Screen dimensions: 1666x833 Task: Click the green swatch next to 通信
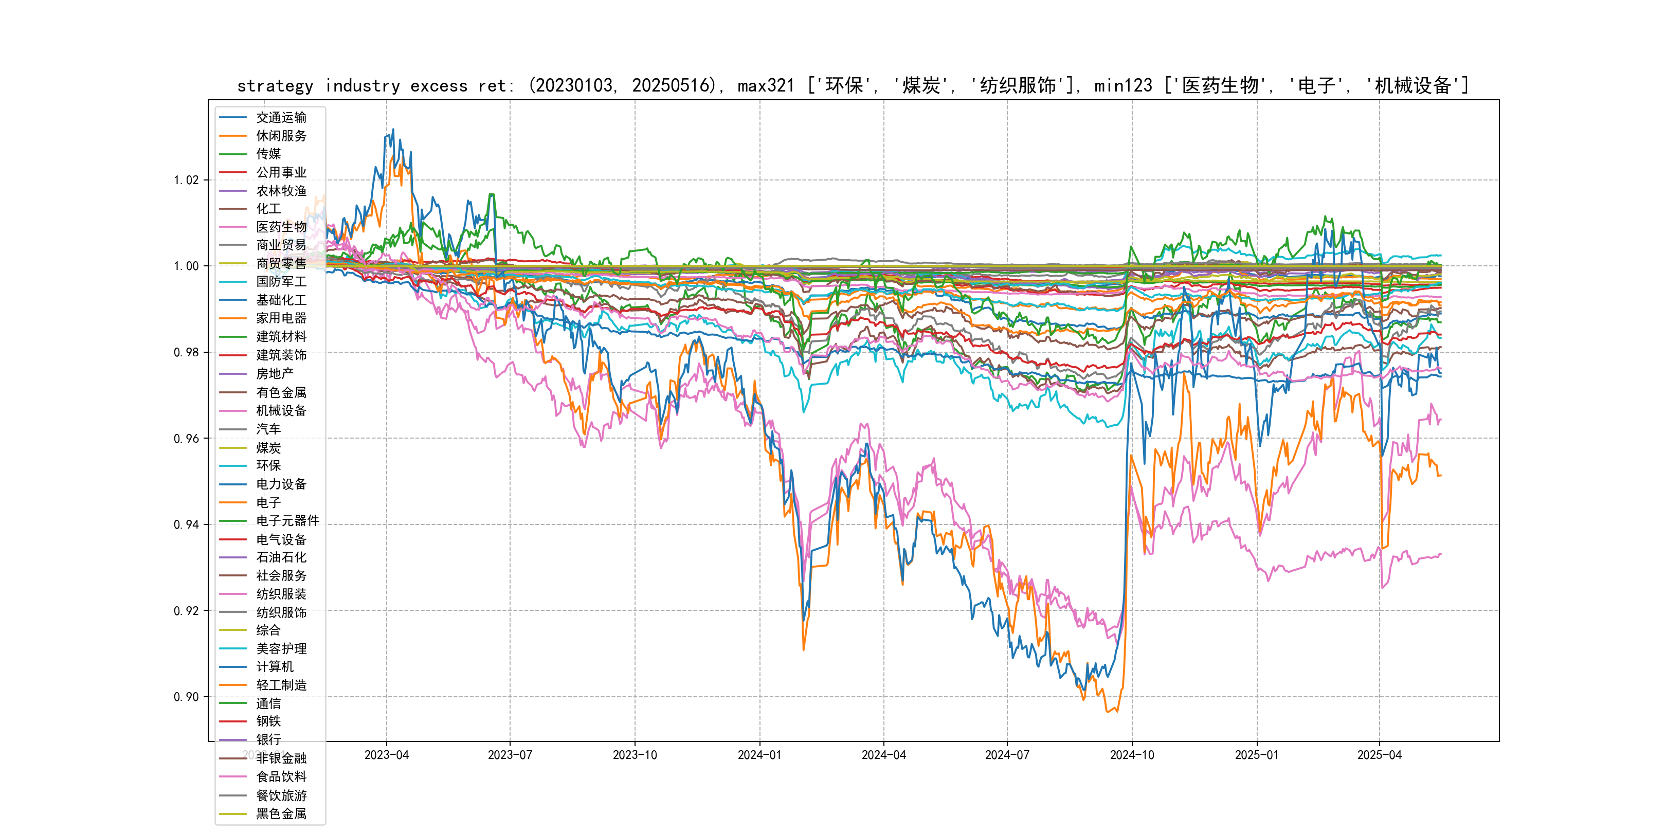tap(233, 703)
